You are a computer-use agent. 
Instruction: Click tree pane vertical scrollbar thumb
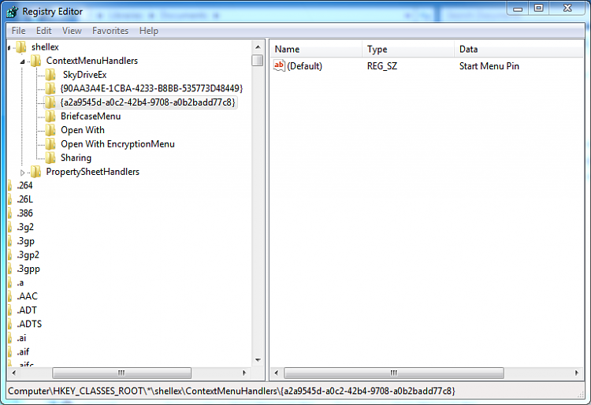(x=258, y=61)
